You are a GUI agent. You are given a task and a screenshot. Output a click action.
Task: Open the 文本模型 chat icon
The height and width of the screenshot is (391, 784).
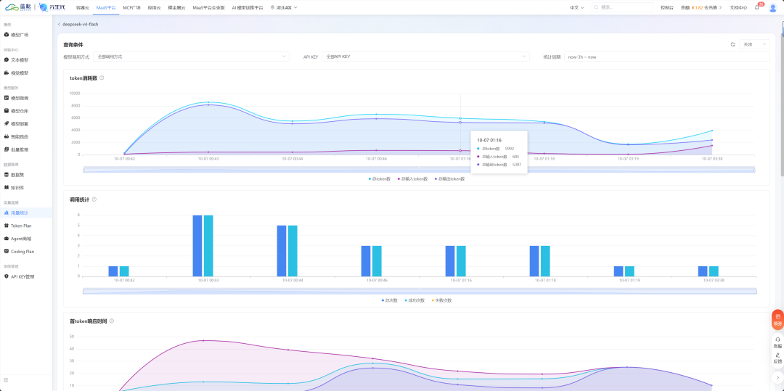(x=7, y=60)
